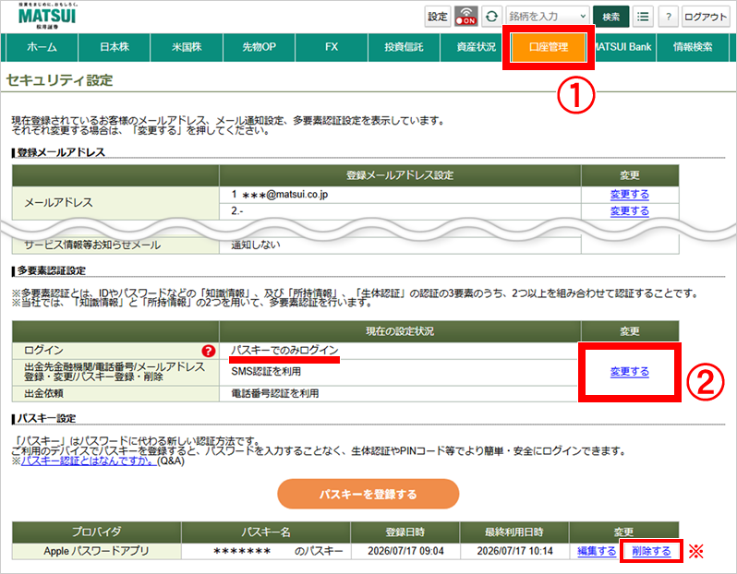Image resolution: width=737 pixels, height=574 pixels.
Task: Click the ***@matsui.co.jp email text
Action: (284, 195)
